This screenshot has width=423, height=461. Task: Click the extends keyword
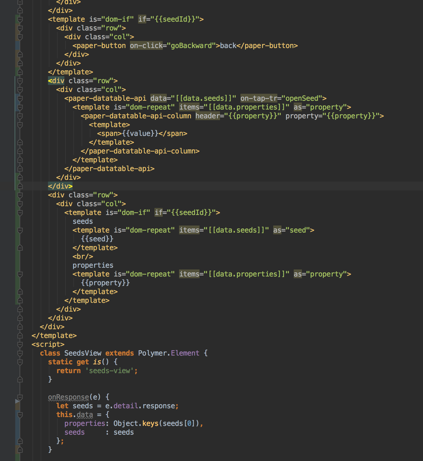120,353
